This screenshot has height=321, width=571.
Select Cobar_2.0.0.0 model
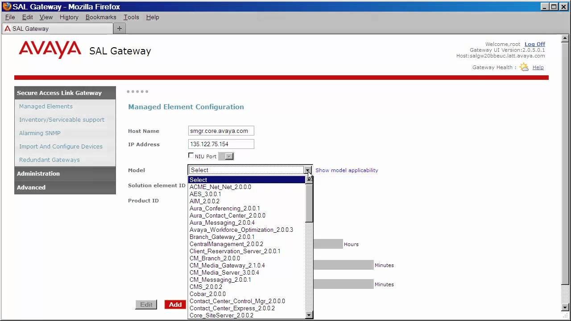[247, 294]
